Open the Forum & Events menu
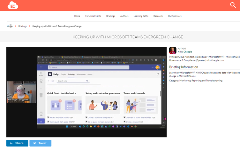Image resolution: width=240 pixels, height=148 pixels. 93,16
